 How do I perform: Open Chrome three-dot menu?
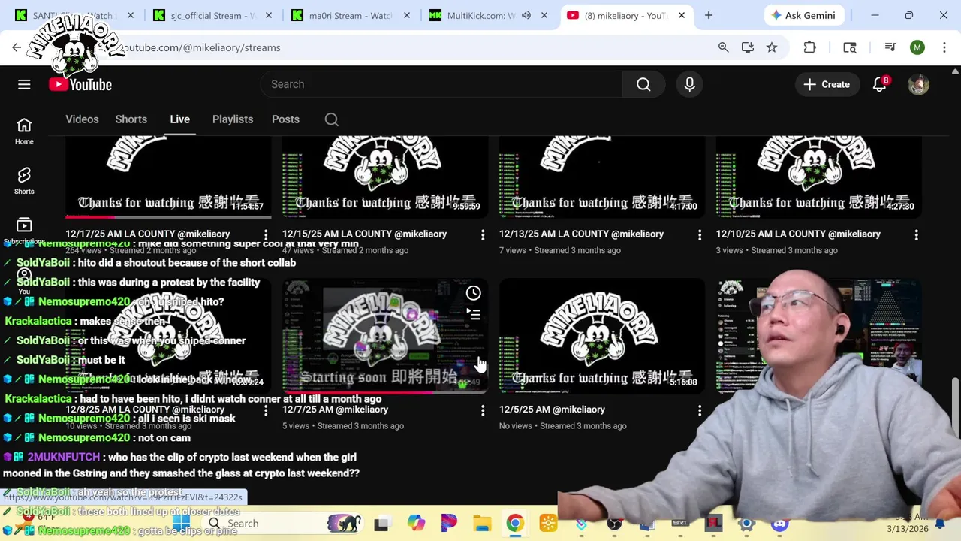point(944,47)
